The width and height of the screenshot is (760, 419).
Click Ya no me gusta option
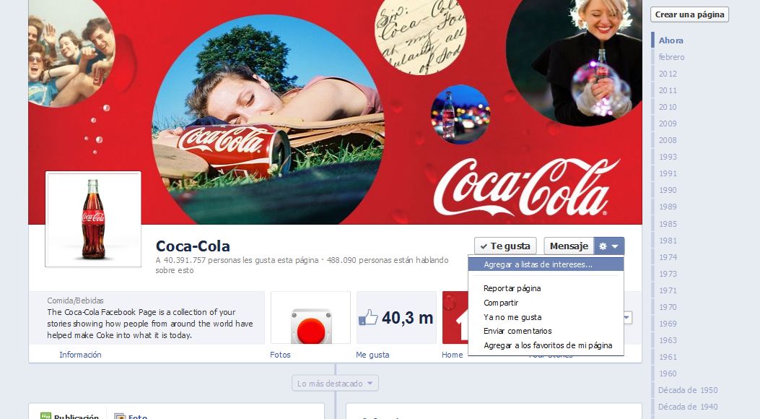[x=512, y=317]
